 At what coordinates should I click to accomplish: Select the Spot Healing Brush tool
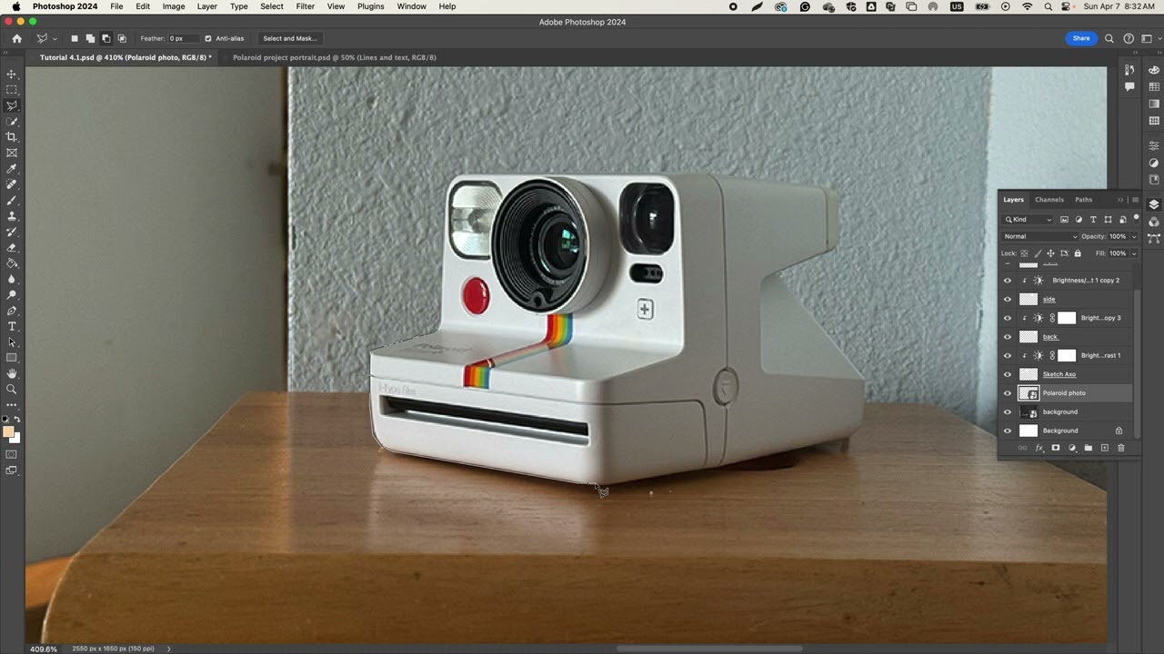(x=12, y=184)
